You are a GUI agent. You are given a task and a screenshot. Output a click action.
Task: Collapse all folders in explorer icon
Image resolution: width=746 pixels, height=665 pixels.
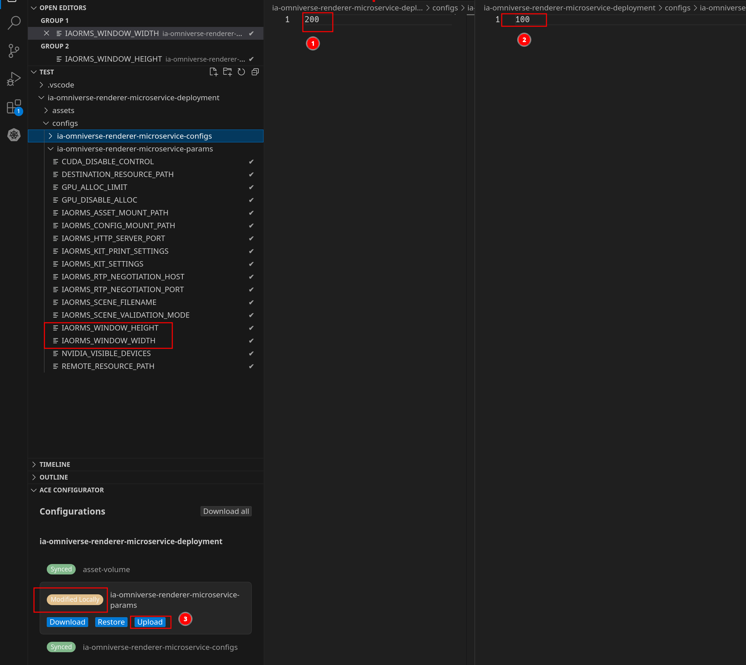[255, 72]
